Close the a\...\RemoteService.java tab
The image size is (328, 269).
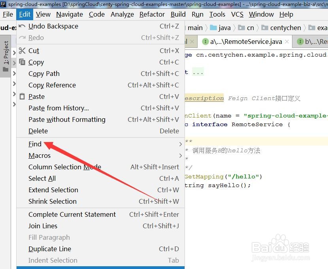[287, 42]
